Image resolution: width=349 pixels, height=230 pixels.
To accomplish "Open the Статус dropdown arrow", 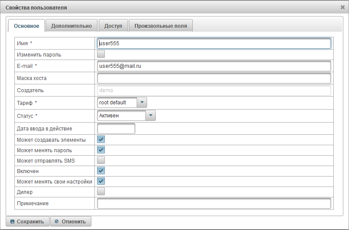I will point(150,116).
